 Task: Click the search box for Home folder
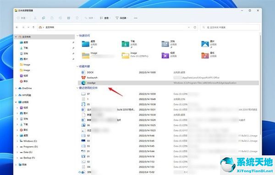click(230, 27)
